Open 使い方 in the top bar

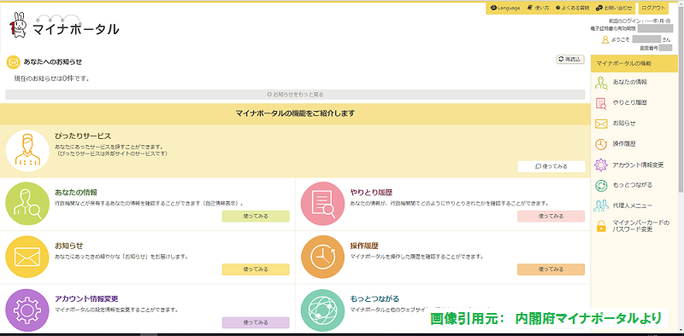(539, 9)
